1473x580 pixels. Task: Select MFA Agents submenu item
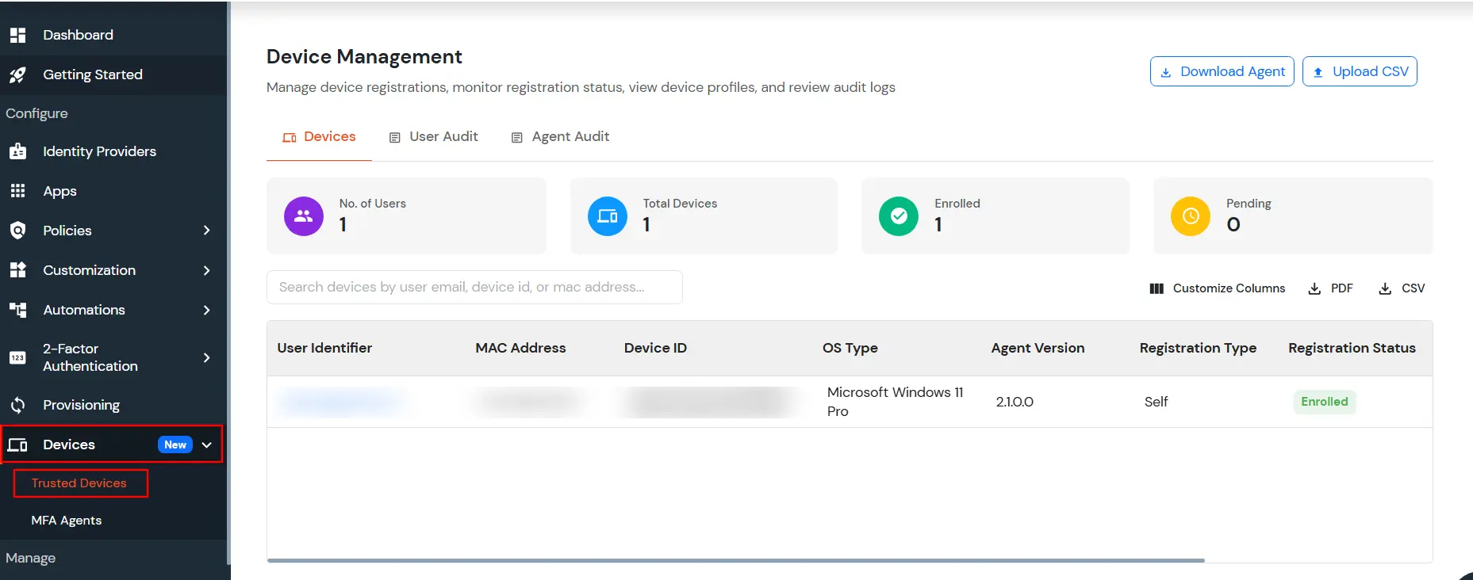[x=67, y=521]
